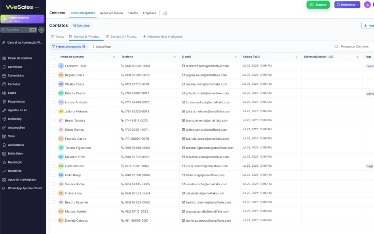Open the Classificar sort dropdown

[x=102, y=47]
